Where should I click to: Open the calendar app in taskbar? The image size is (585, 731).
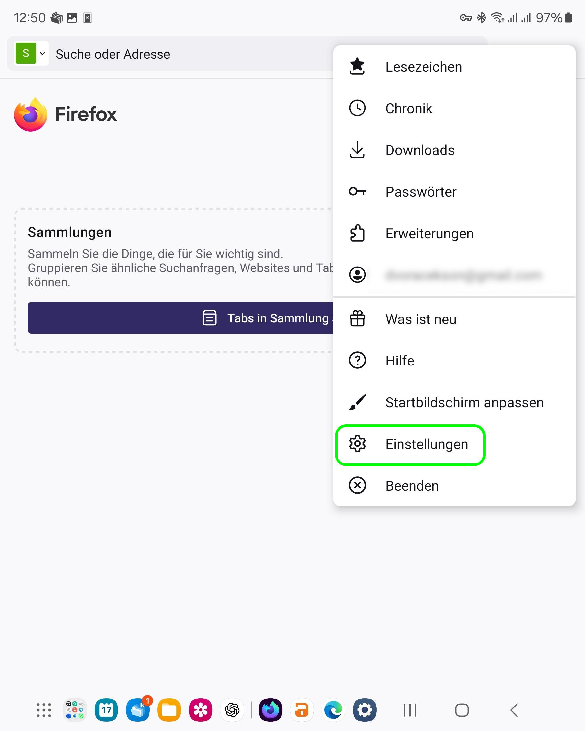tap(107, 710)
